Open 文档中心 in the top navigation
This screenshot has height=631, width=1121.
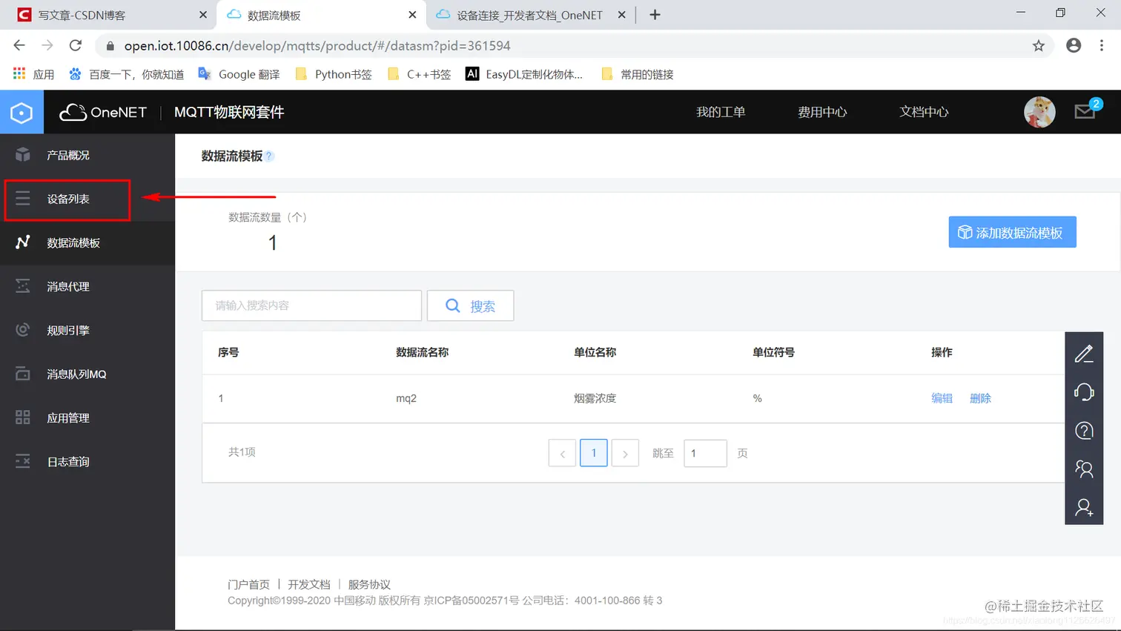coord(924,112)
